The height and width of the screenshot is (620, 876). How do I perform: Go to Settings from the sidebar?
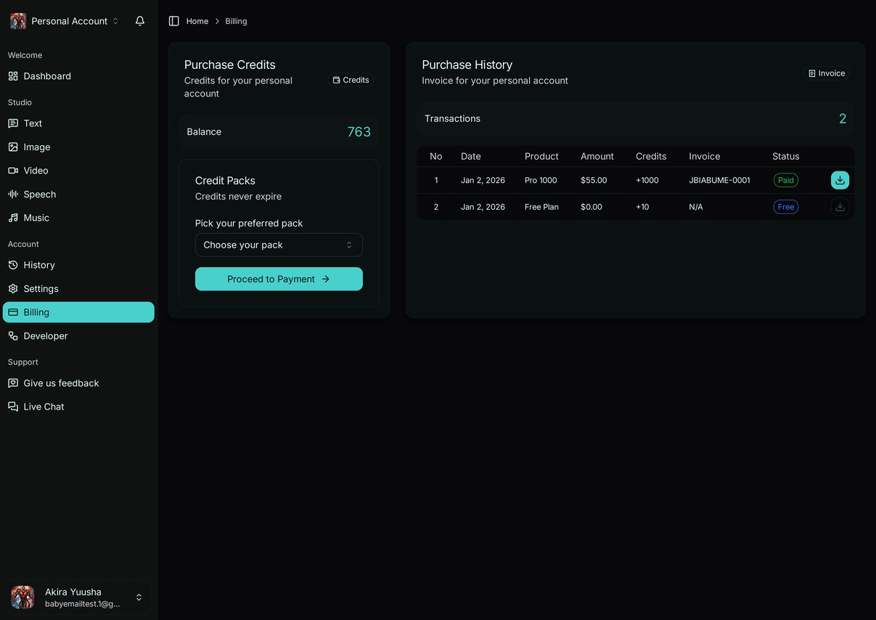[x=41, y=288]
